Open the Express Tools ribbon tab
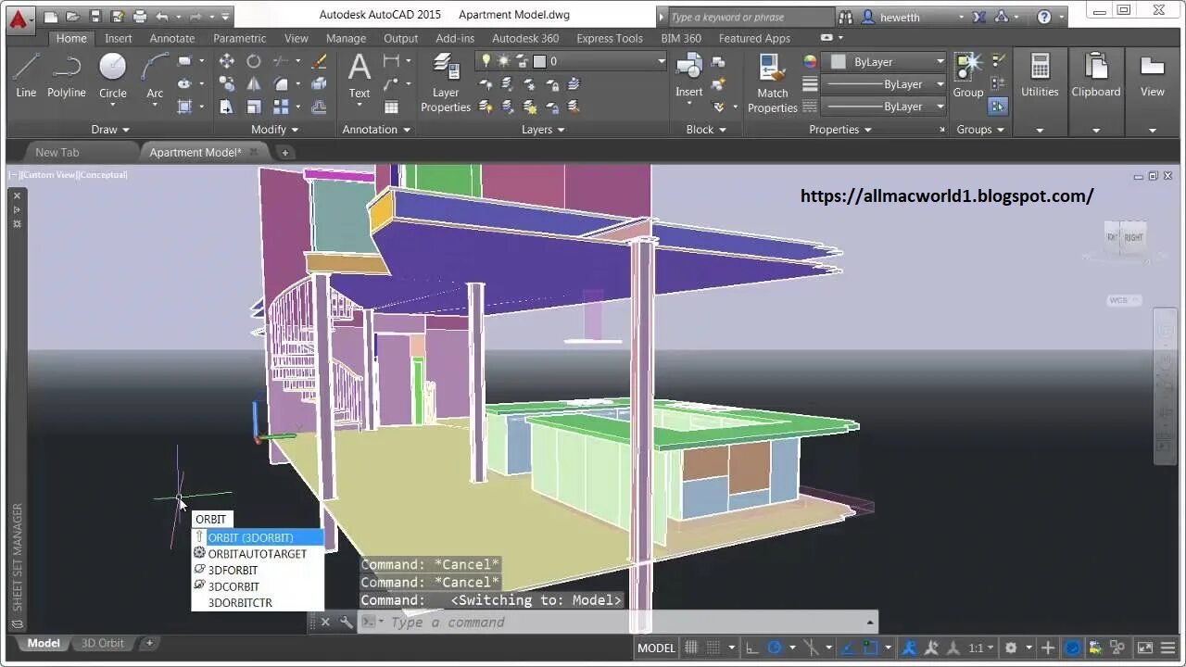The width and height of the screenshot is (1186, 667). tap(610, 38)
